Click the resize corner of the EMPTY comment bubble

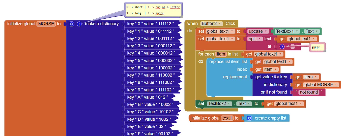(x=324, y=51)
